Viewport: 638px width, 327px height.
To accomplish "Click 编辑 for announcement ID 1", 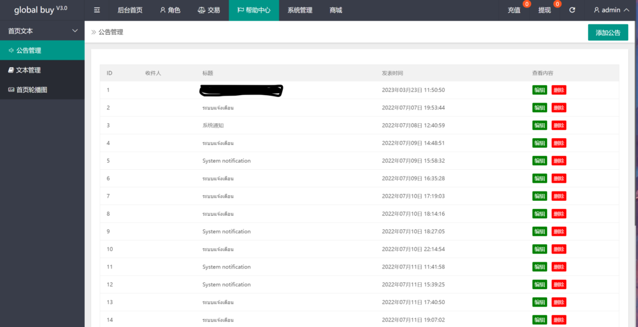I will coord(540,90).
